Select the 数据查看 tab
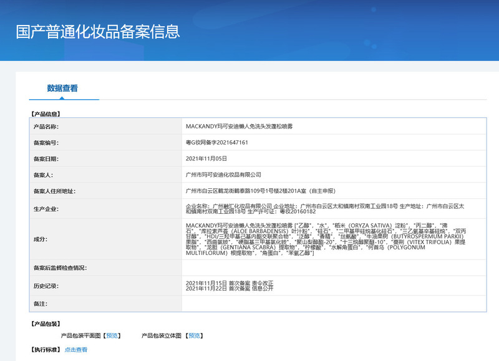Image resolution: width=499 pixels, height=361 pixels. 62,88
